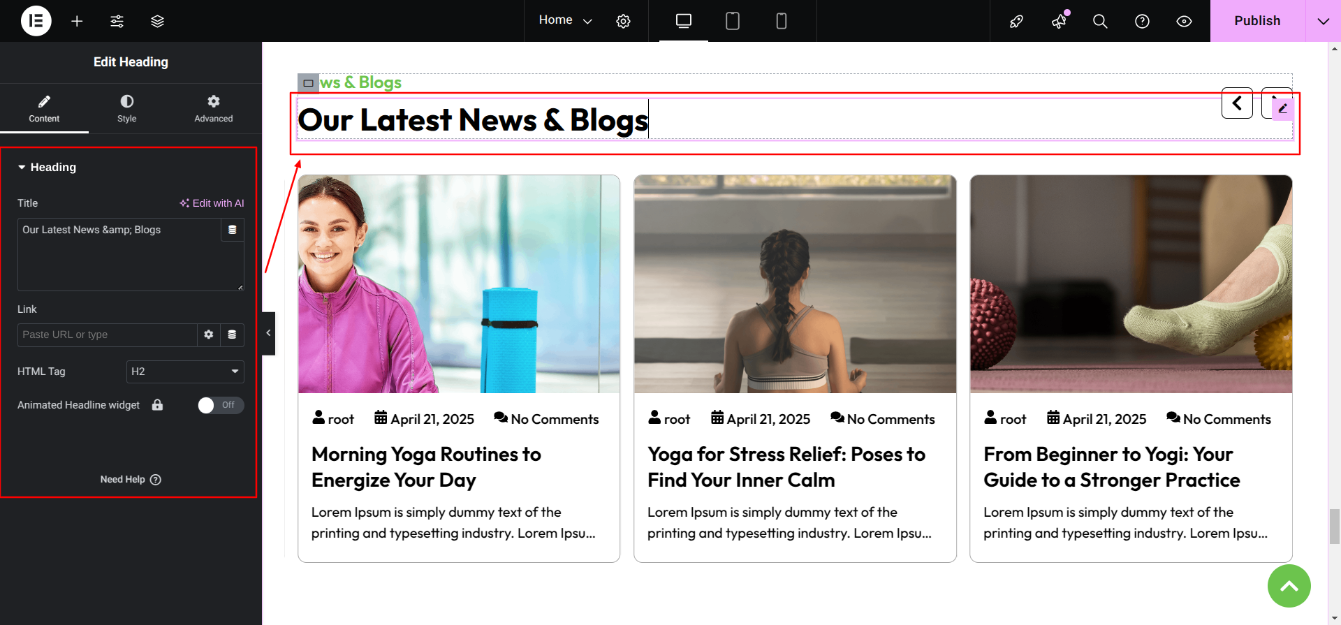The width and height of the screenshot is (1341, 625).
Task: Open the Structure layers icon
Action: click(x=158, y=21)
